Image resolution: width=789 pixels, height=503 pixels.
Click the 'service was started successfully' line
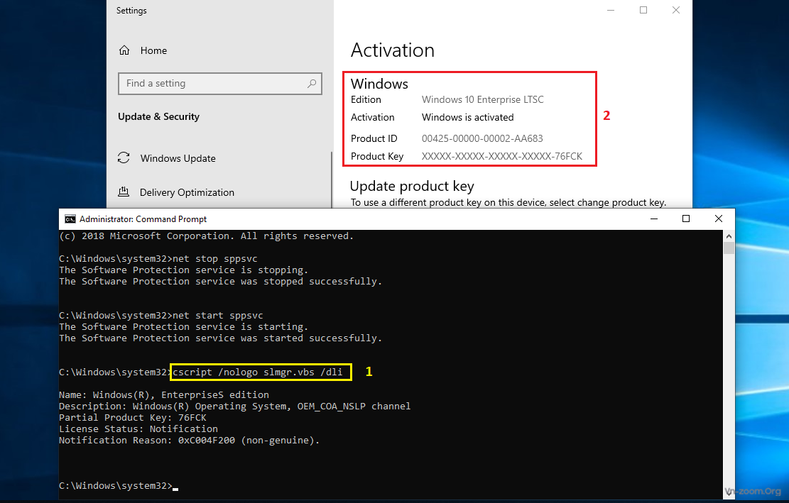click(x=220, y=338)
